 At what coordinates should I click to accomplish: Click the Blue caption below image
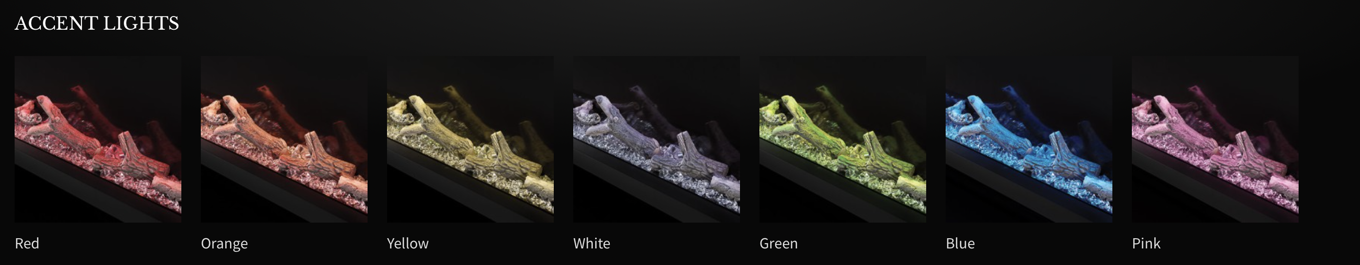(960, 244)
